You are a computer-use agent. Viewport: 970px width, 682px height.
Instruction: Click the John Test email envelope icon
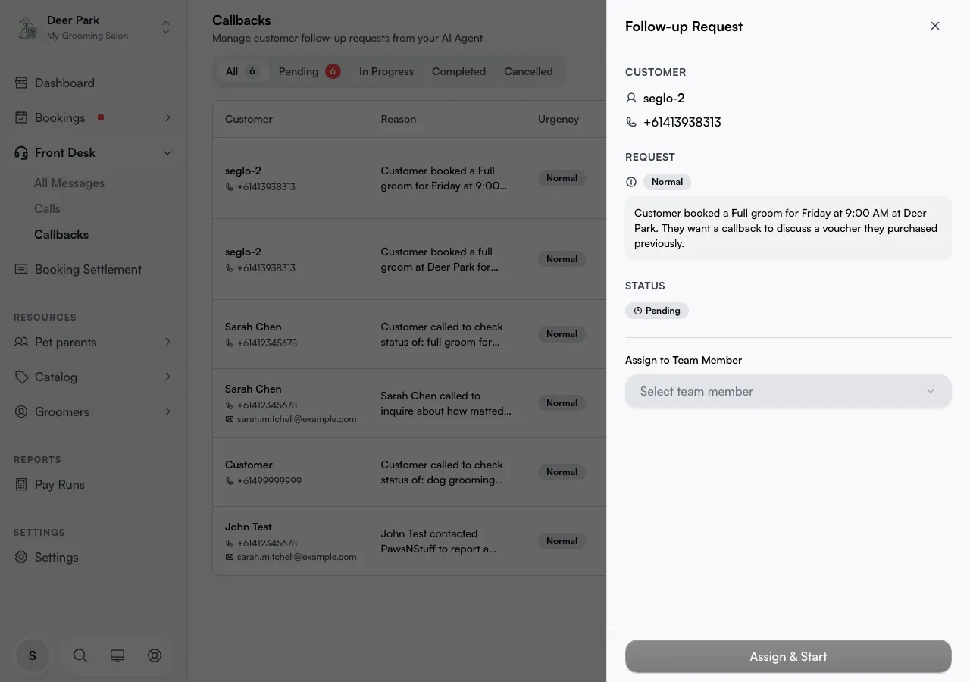pos(230,557)
